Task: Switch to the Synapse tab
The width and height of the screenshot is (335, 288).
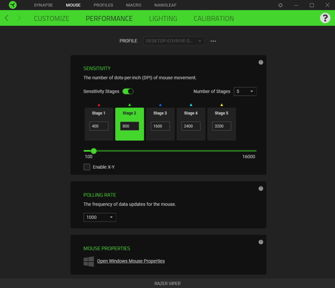Action: click(x=44, y=5)
